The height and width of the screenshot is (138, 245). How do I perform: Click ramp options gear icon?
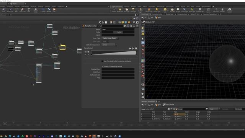coord(136,49)
